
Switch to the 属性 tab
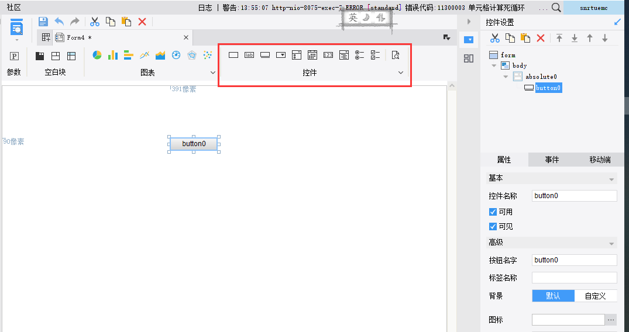[x=504, y=160]
